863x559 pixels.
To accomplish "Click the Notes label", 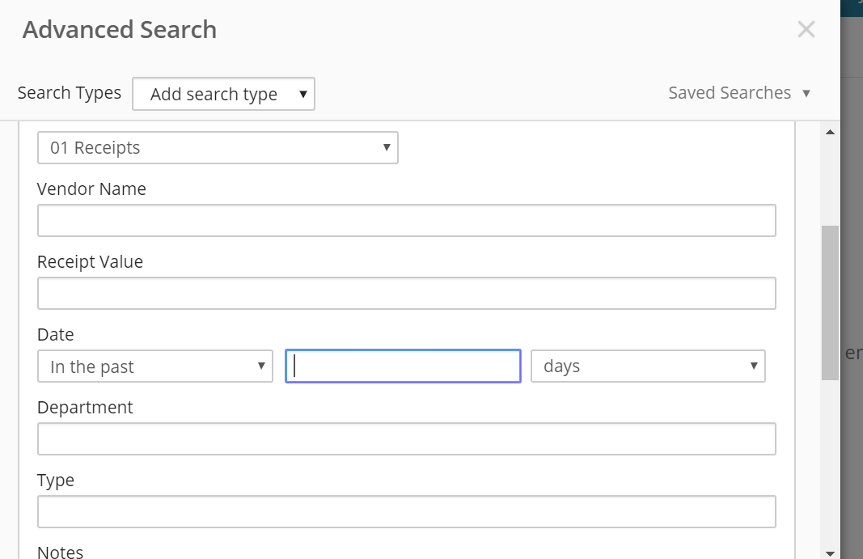I will tap(60, 553).
